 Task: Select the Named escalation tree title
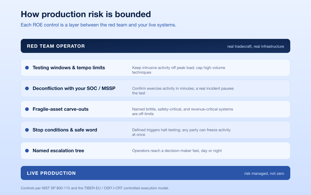click(58, 151)
